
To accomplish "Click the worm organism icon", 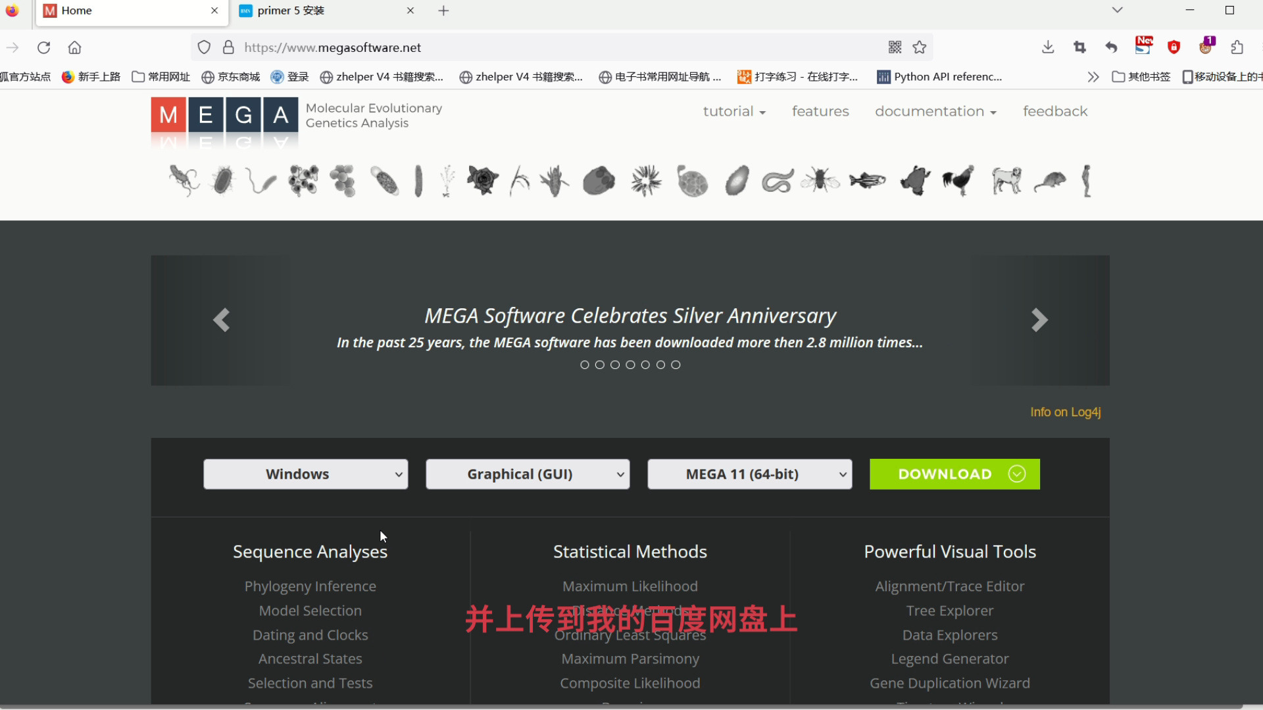I will pyautogui.click(x=778, y=181).
